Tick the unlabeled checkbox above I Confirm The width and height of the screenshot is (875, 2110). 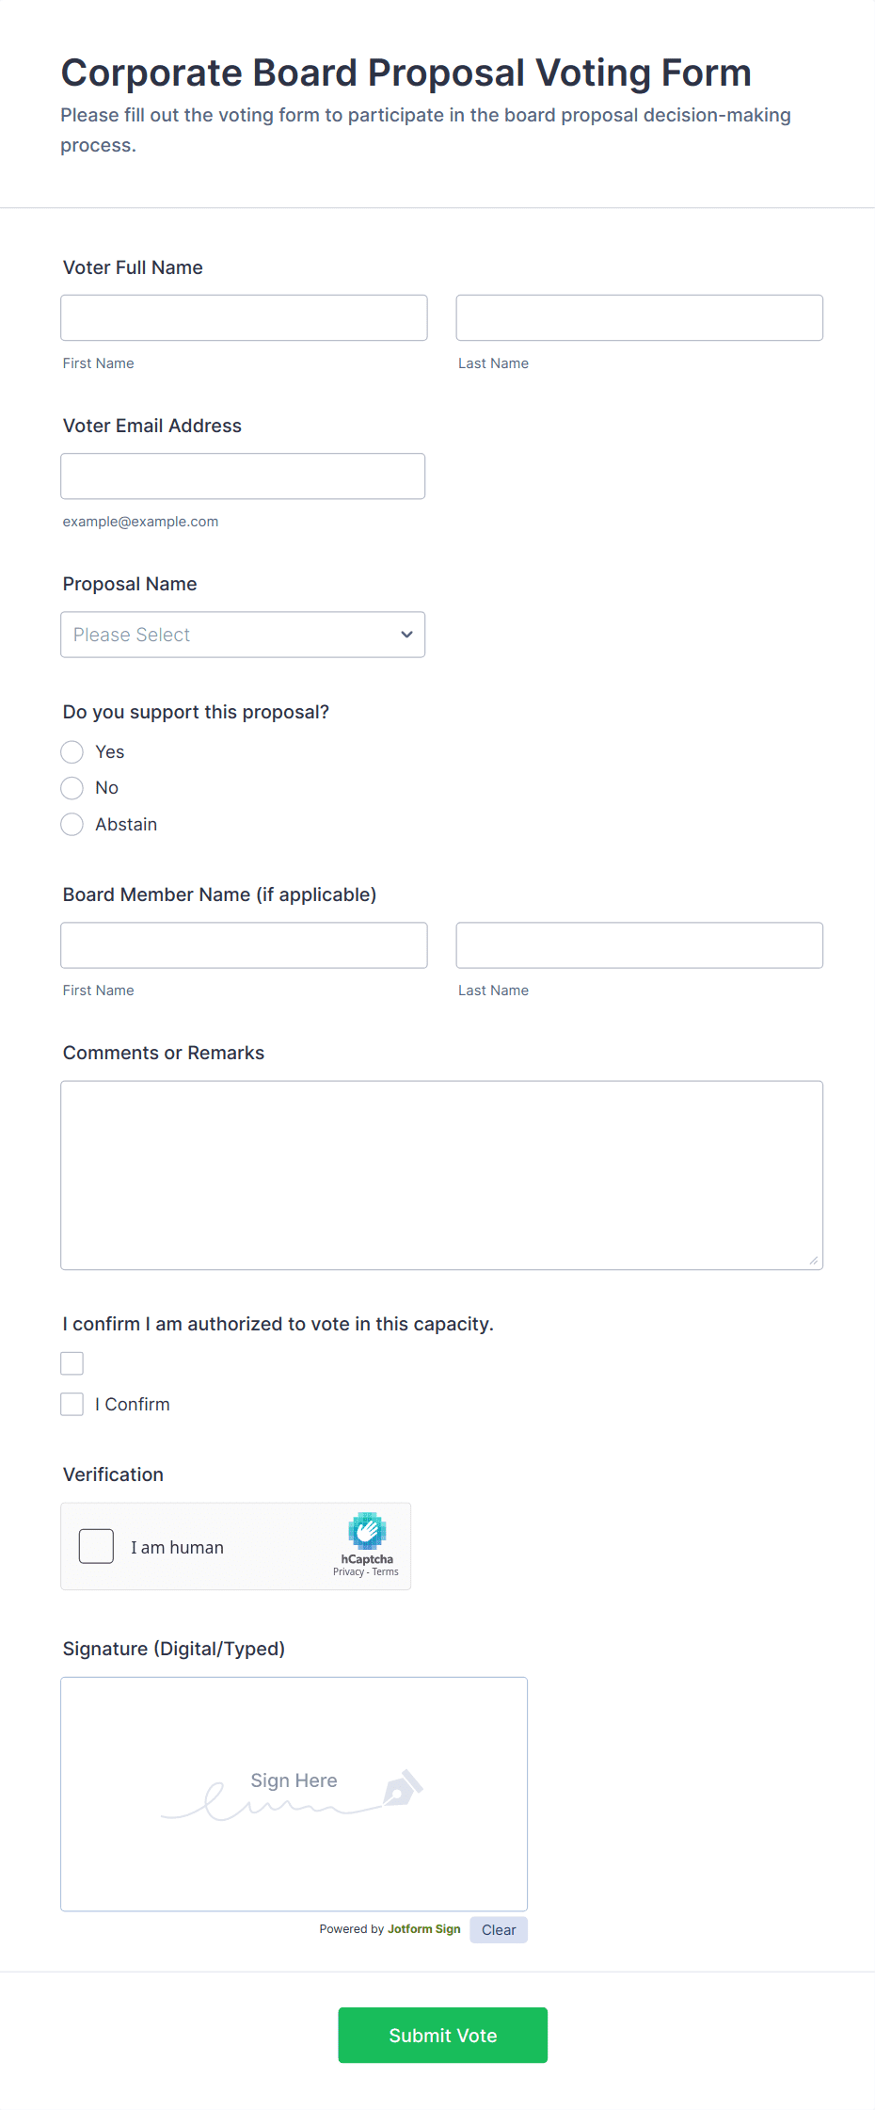point(72,1363)
